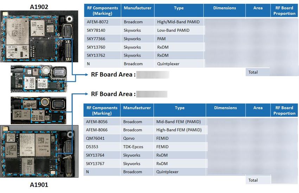Image resolution: width=299 pixels, height=193 pixels.
Task: Click the SKY78140 marking cell
Action: [103, 30]
